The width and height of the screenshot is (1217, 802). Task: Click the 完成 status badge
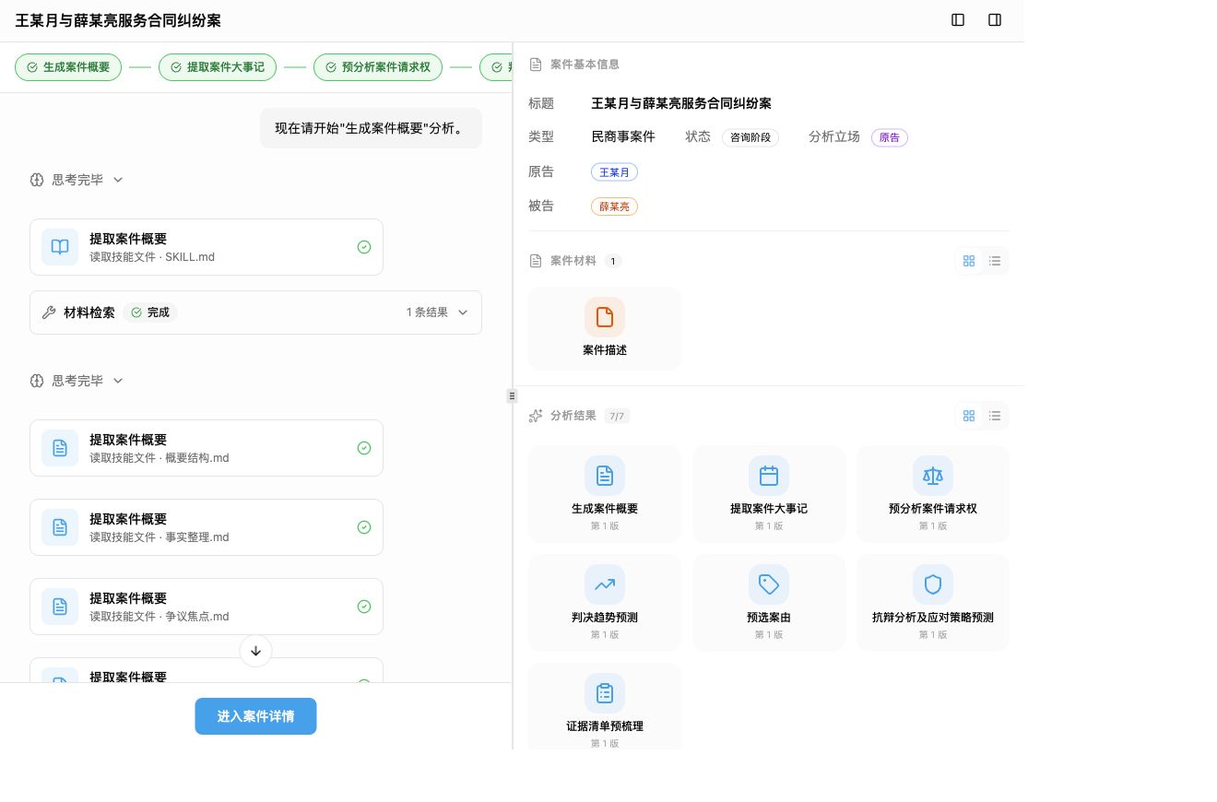(x=150, y=313)
